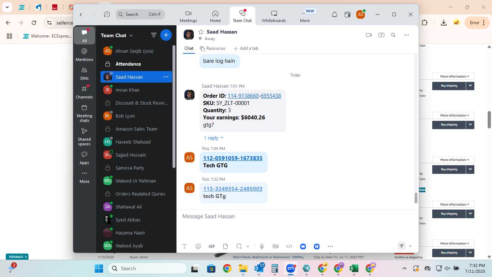Dismiss the FEEDBACK badge with its X

(26, 257)
